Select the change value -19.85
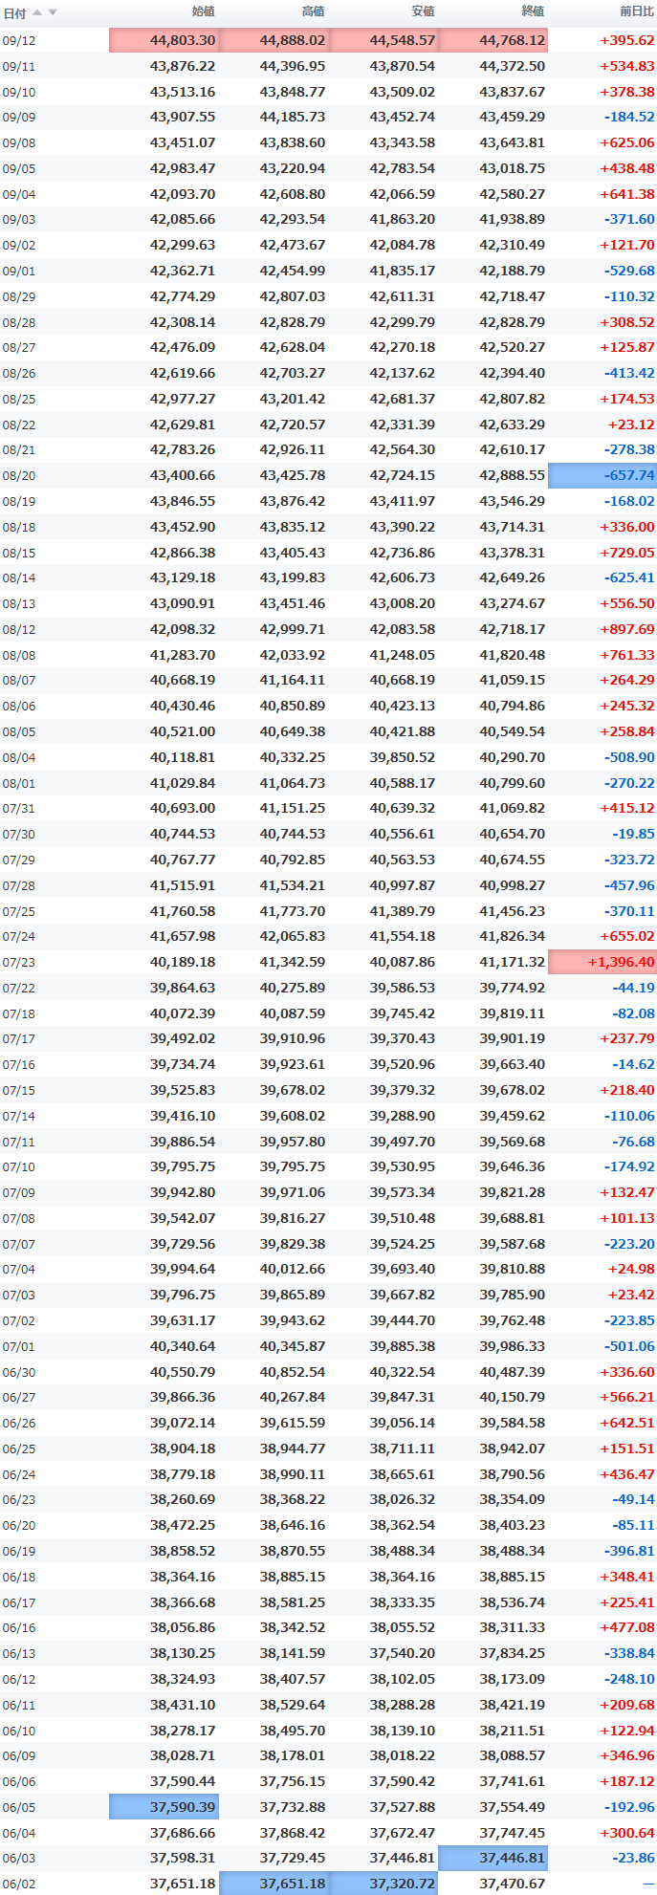657x1895 pixels. pyautogui.click(x=633, y=834)
